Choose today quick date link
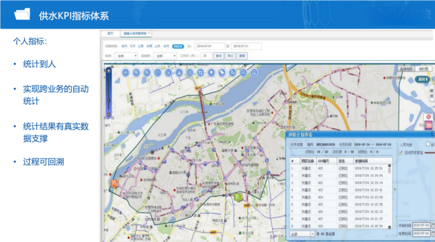 click(132, 47)
